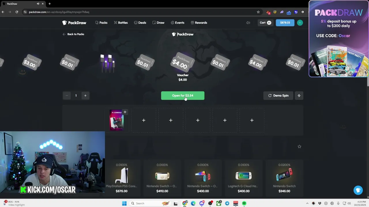Favorite this pack with the star icon
The width and height of the screenshot is (369, 207).
299,147
